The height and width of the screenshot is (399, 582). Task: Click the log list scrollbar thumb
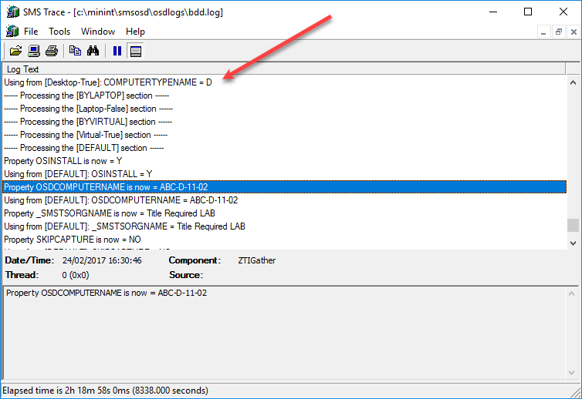click(x=573, y=225)
